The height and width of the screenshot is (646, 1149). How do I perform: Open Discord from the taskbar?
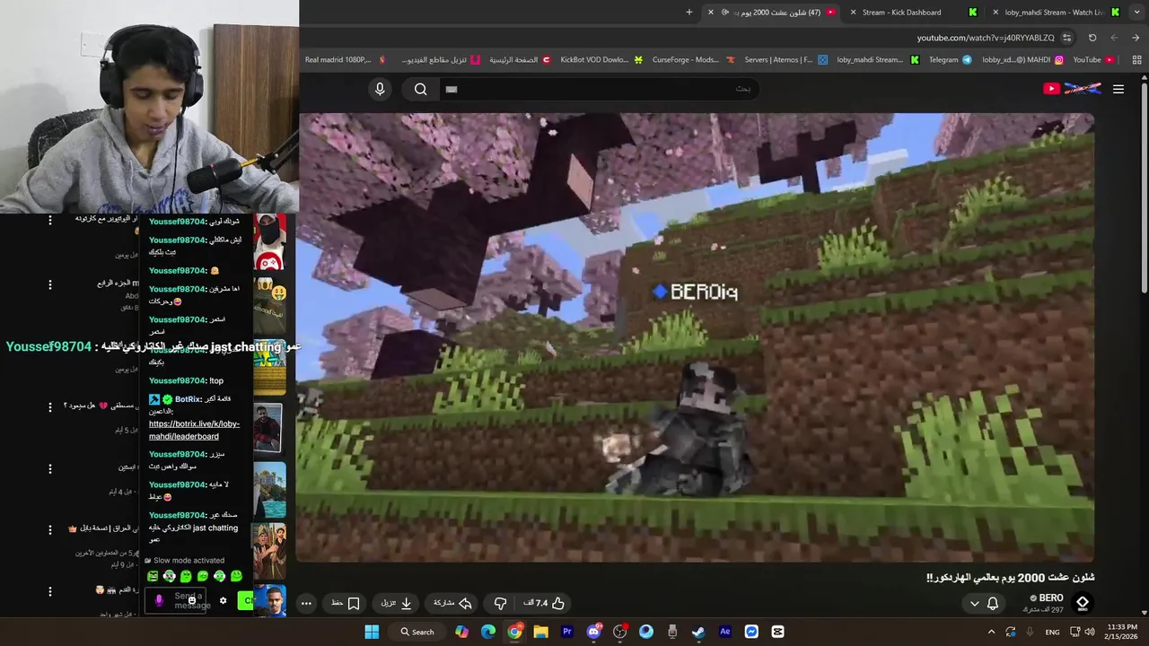click(593, 632)
